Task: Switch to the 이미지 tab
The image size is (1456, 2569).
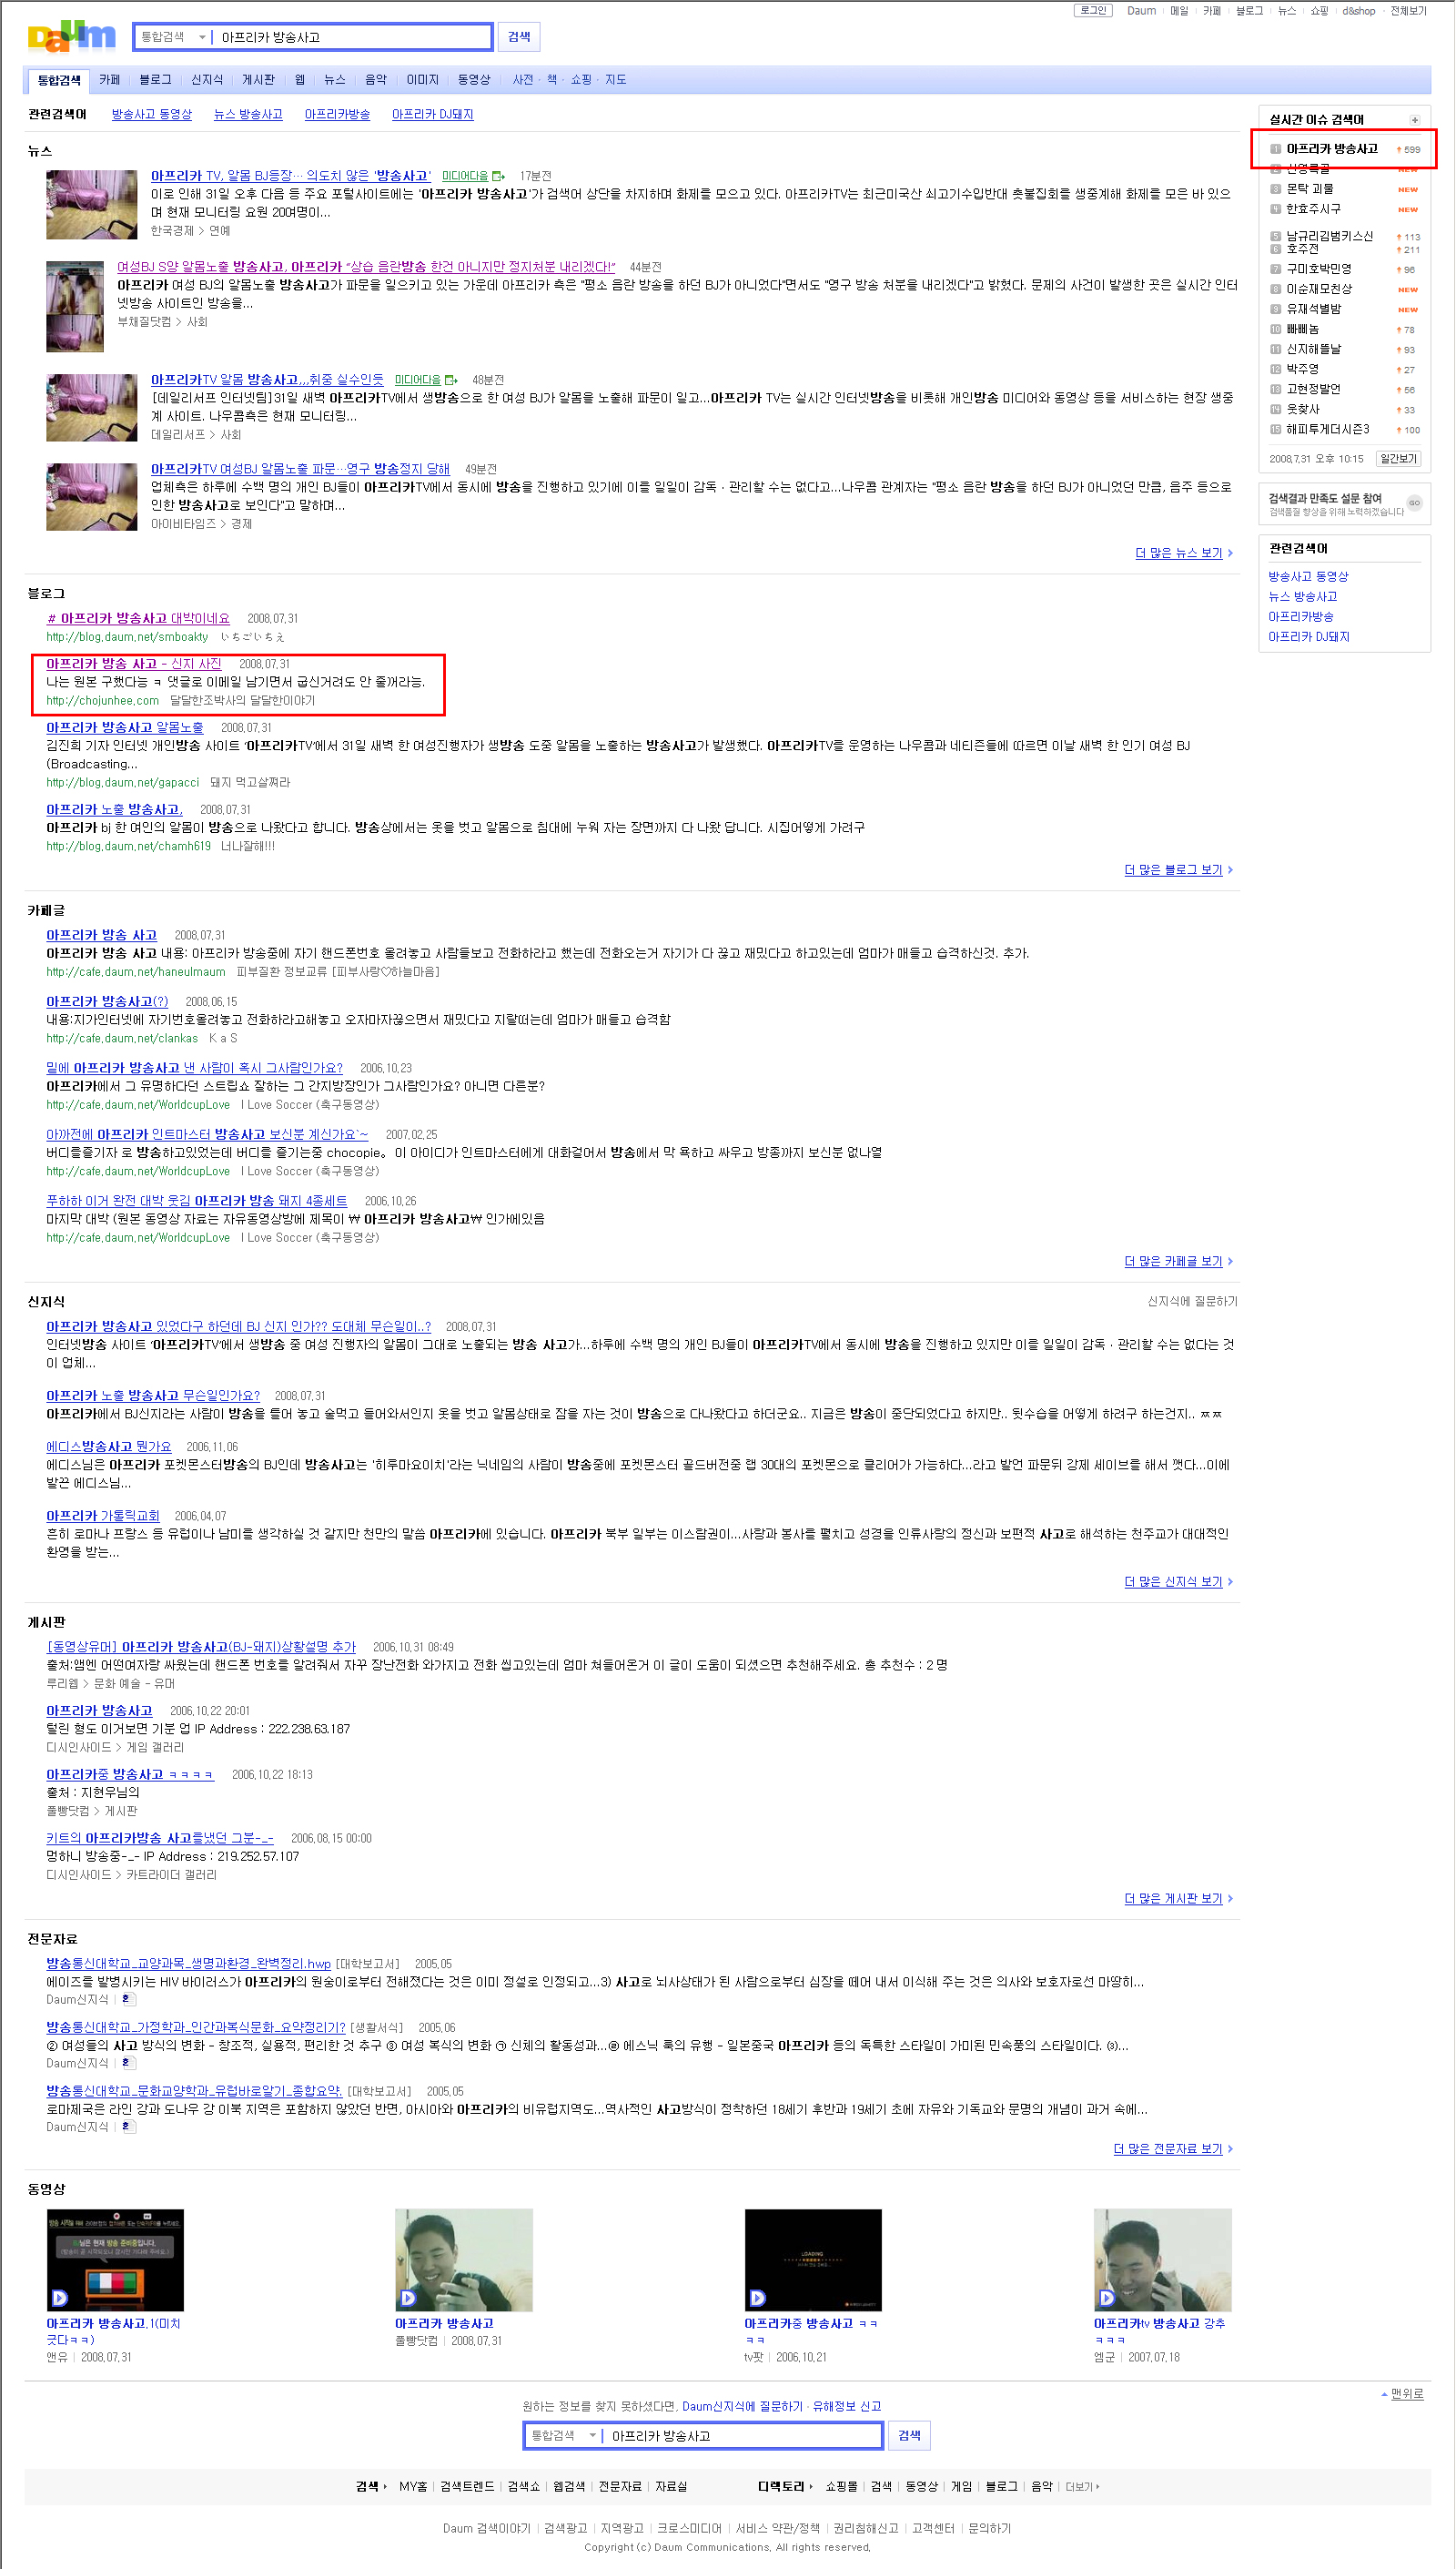Action: (x=422, y=80)
